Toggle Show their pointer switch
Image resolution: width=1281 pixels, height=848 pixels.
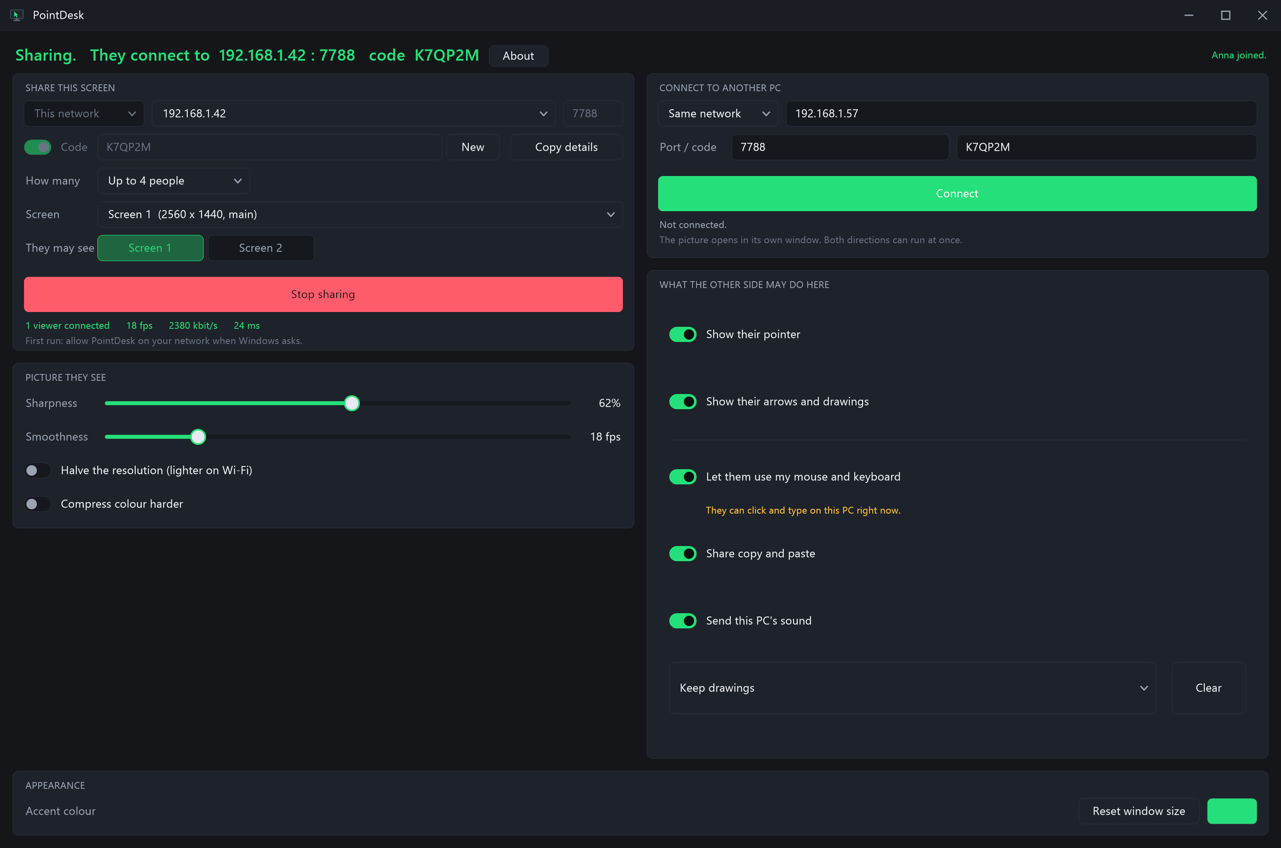tap(683, 334)
